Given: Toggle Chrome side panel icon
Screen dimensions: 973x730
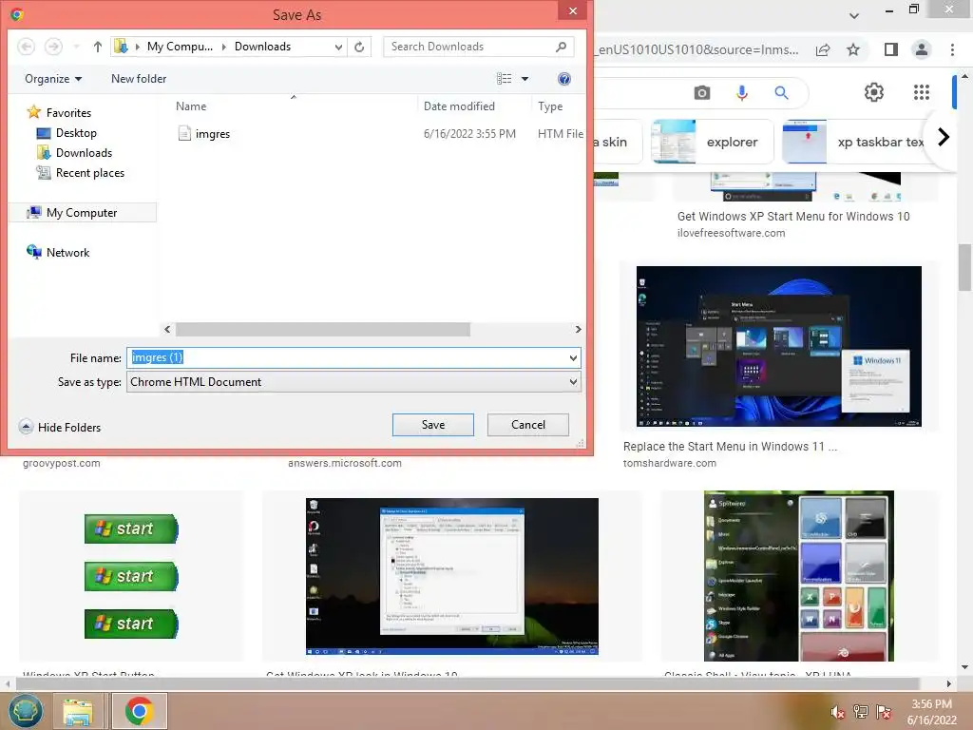Looking at the screenshot, I should click(x=891, y=49).
